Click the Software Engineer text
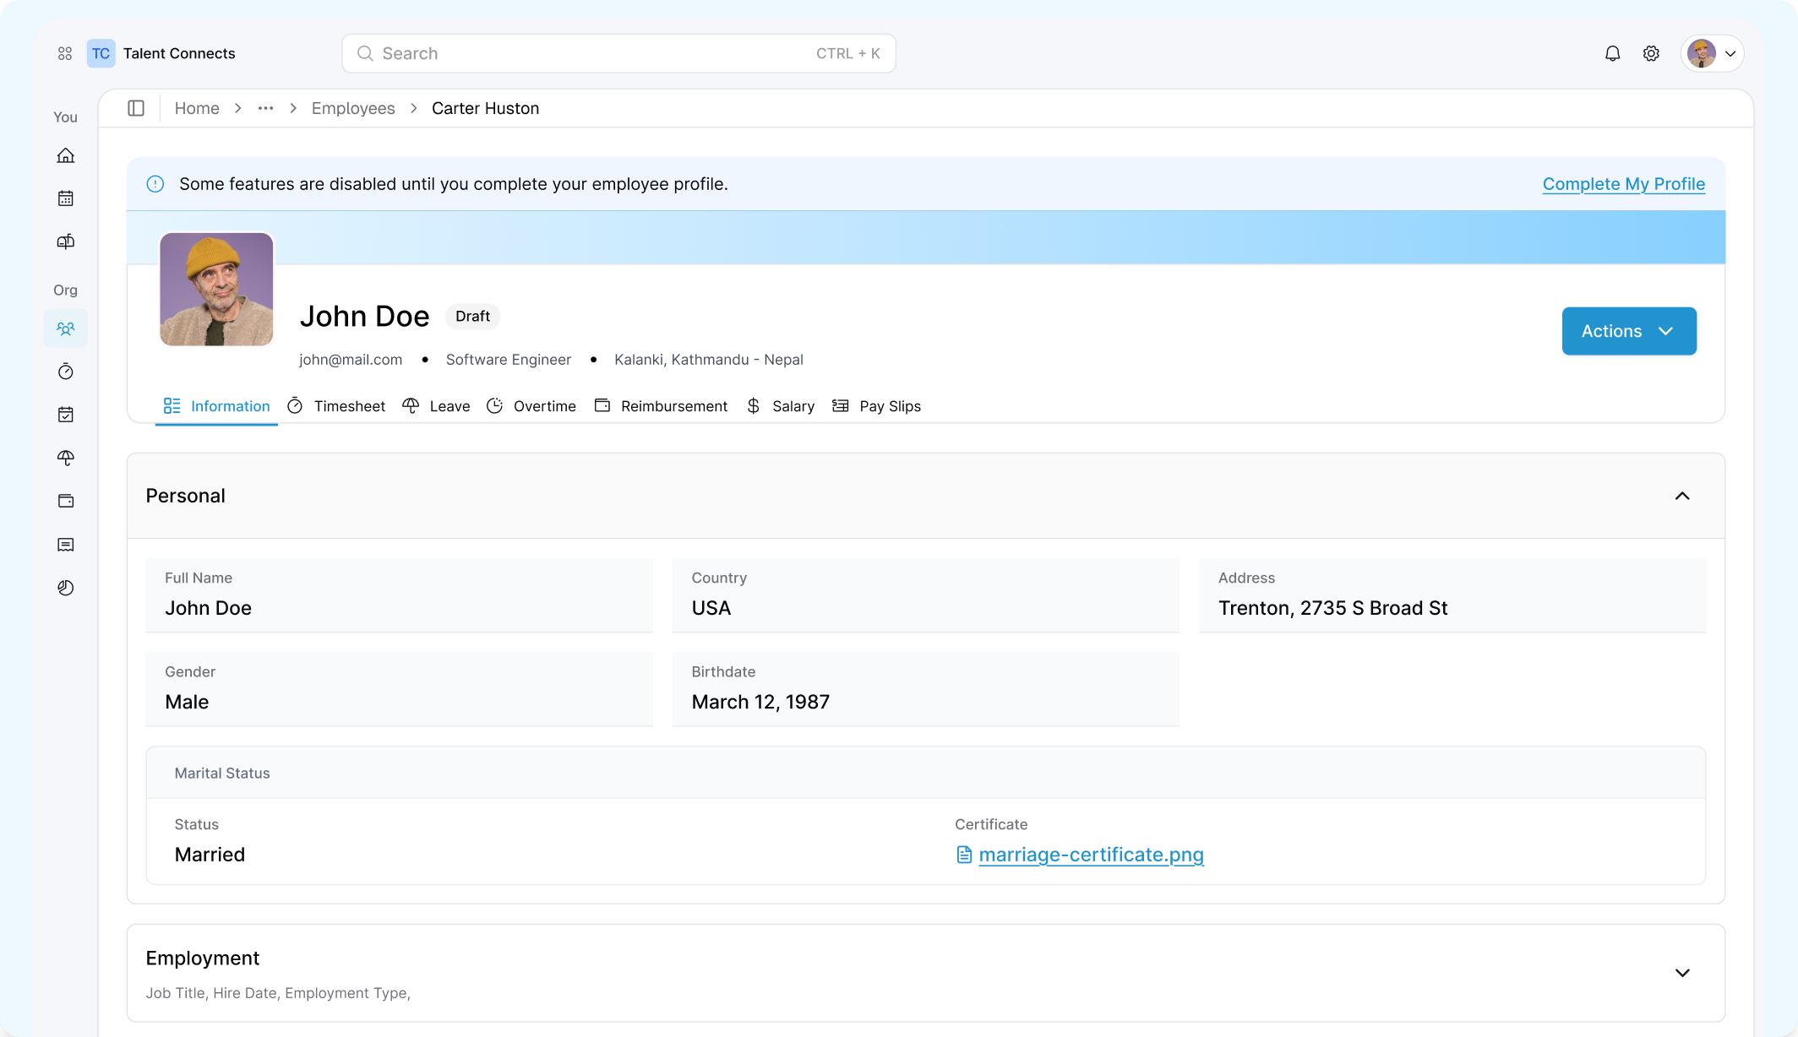The height and width of the screenshot is (1037, 1798). [x=509, y=360]
